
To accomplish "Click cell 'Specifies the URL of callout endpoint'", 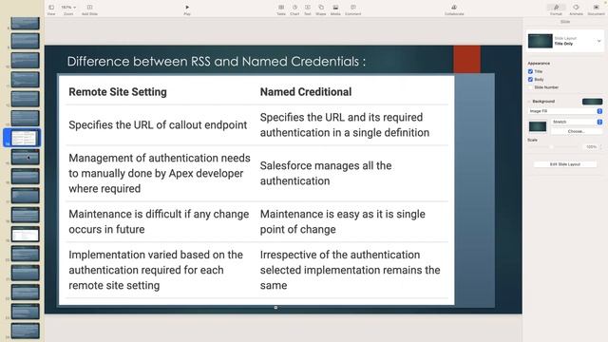I will 158,124.
